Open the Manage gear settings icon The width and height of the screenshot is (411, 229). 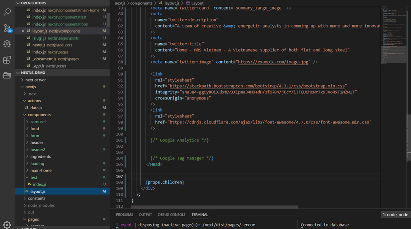click(7, 225)
